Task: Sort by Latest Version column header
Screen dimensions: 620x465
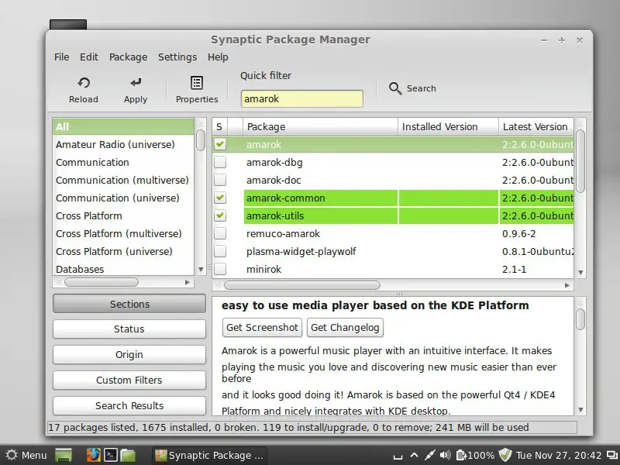Action: point(536,126)
